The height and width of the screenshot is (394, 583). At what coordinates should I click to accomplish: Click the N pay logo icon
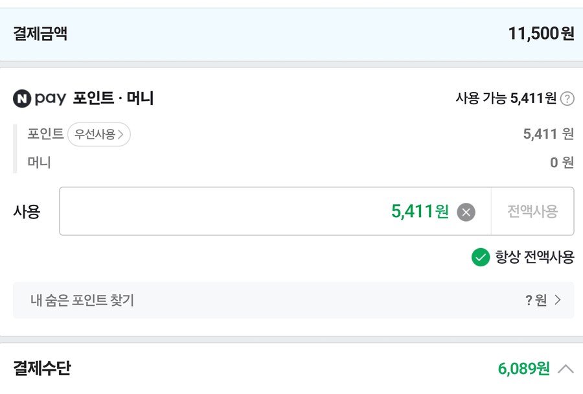pyautogui.click(x=22, y=98)
